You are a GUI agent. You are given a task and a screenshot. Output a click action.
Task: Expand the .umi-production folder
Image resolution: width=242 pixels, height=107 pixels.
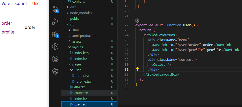click(69, 36)
